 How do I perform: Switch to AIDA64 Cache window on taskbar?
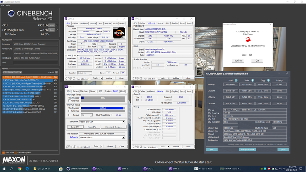coord(231,169)
